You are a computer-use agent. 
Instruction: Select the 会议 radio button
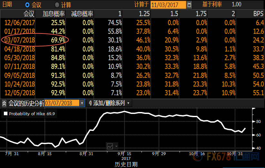(27, 5)
